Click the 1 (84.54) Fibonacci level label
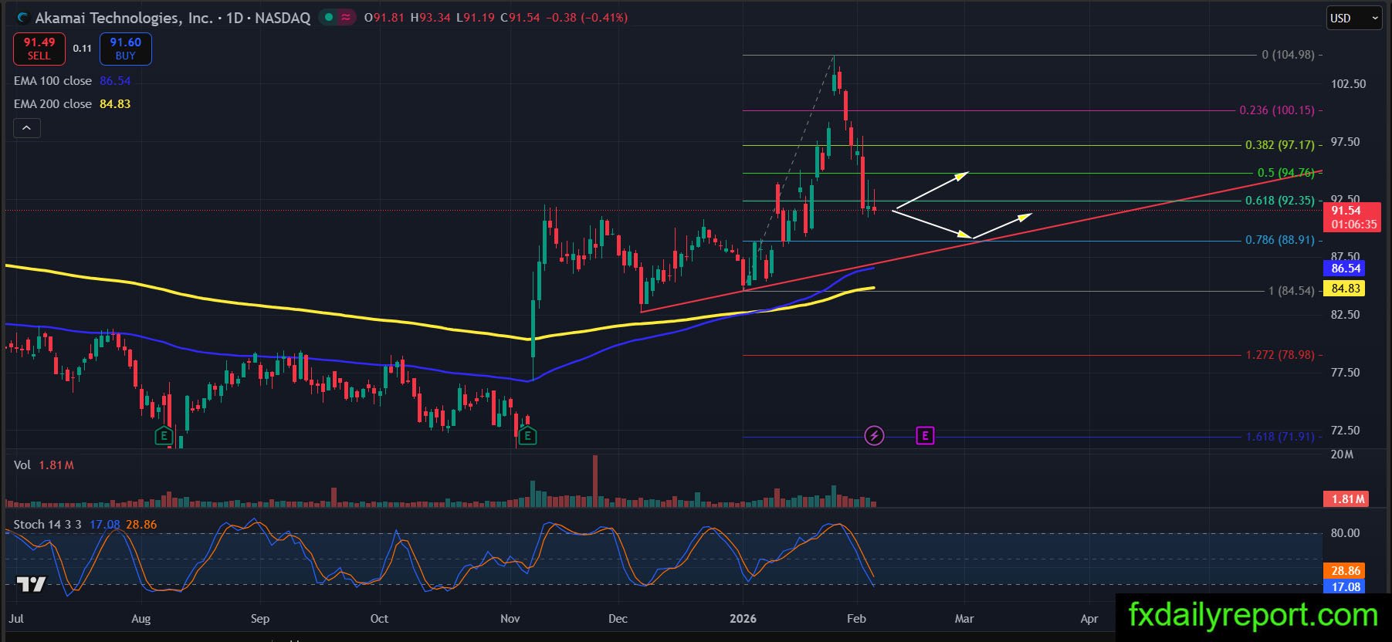Image resolution: width=1392 pixels, height=642 pixels. (x=1292, y=291)
